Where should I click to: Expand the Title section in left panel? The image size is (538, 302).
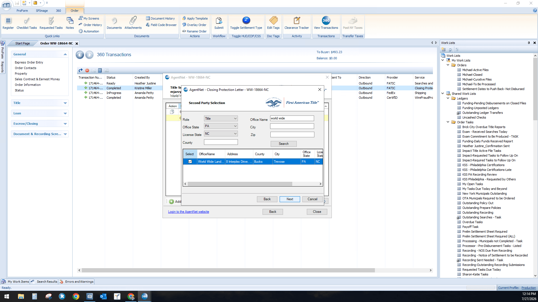40,103
